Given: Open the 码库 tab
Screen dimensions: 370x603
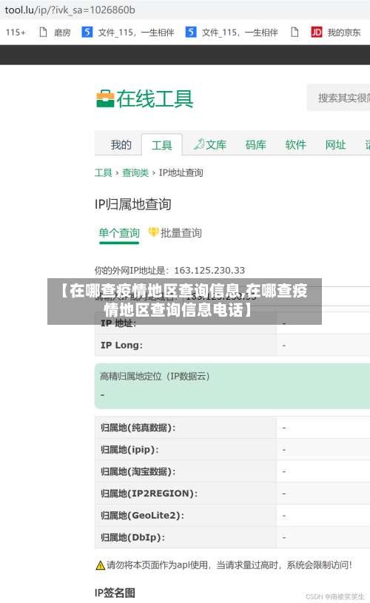Looking at the screenshot, I should pyautogui.click(x=256, y=145).
